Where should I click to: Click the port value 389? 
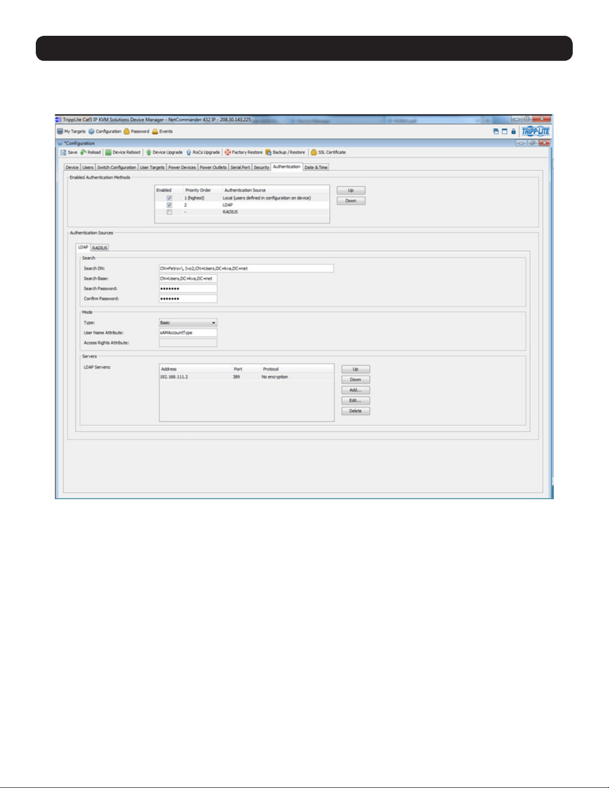[236, 377]
